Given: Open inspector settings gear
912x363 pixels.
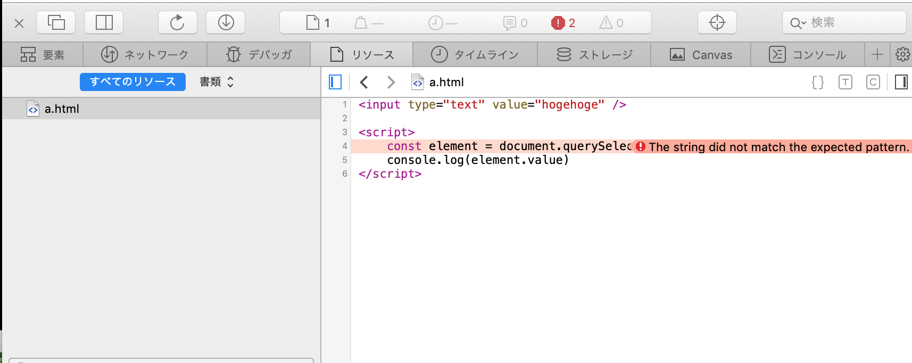Looking at the screenshot, I should (x=902, y=54).
